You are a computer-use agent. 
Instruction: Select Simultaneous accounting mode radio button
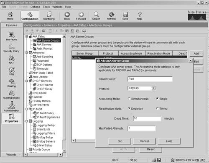pyautogui.click(x=129, y=99)
